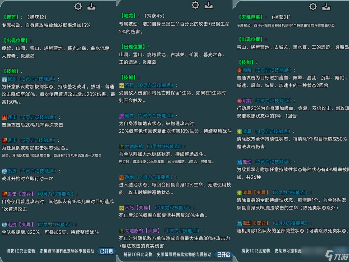Click the 捕获10只此宠物 note in the 地龙 panel

168,255
